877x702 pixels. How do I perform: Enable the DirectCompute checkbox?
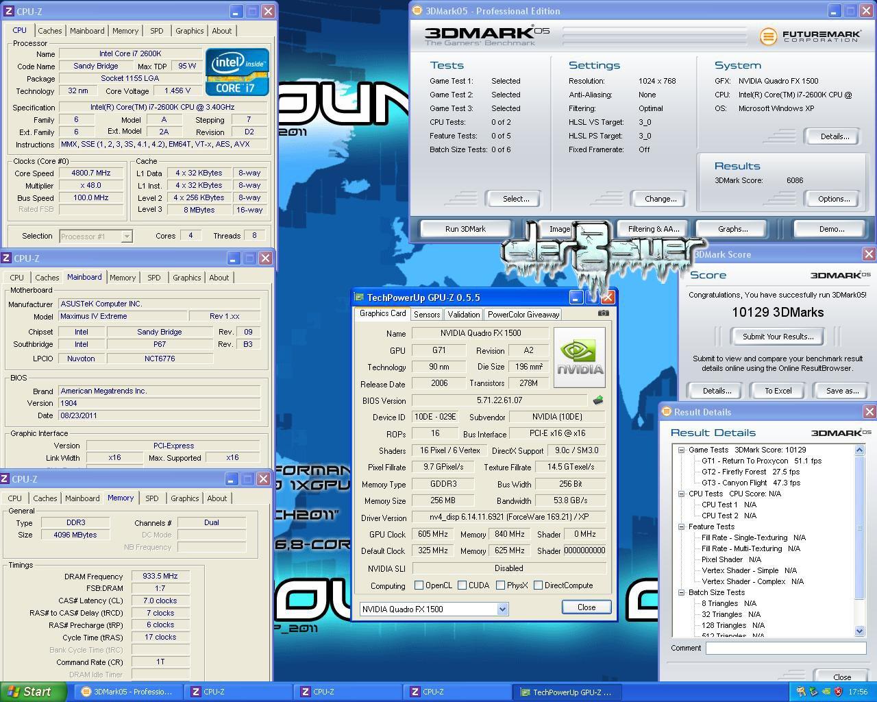(538, 585)
